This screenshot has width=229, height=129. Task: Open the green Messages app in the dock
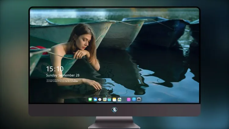point(90,100)
